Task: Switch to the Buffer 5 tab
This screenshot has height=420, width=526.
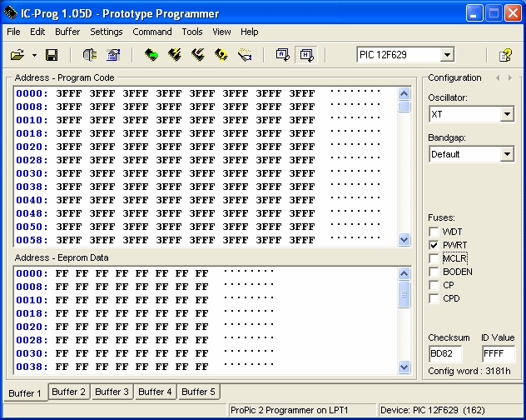Action: (198, 392)
